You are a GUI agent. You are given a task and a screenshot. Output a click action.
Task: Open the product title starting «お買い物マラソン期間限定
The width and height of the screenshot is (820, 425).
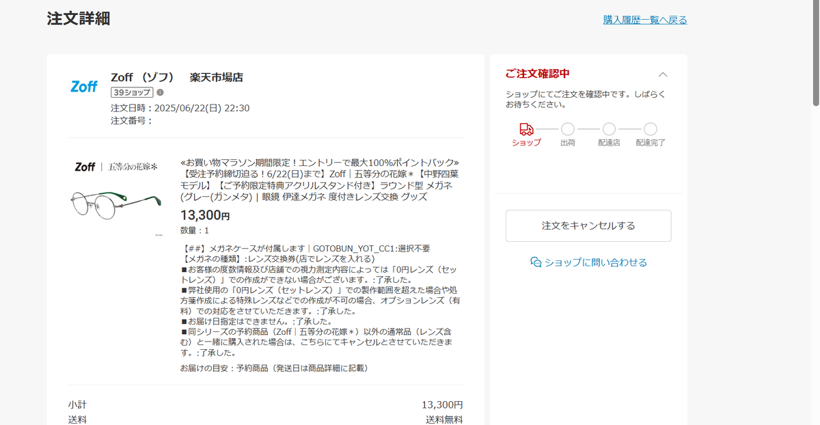321,180
